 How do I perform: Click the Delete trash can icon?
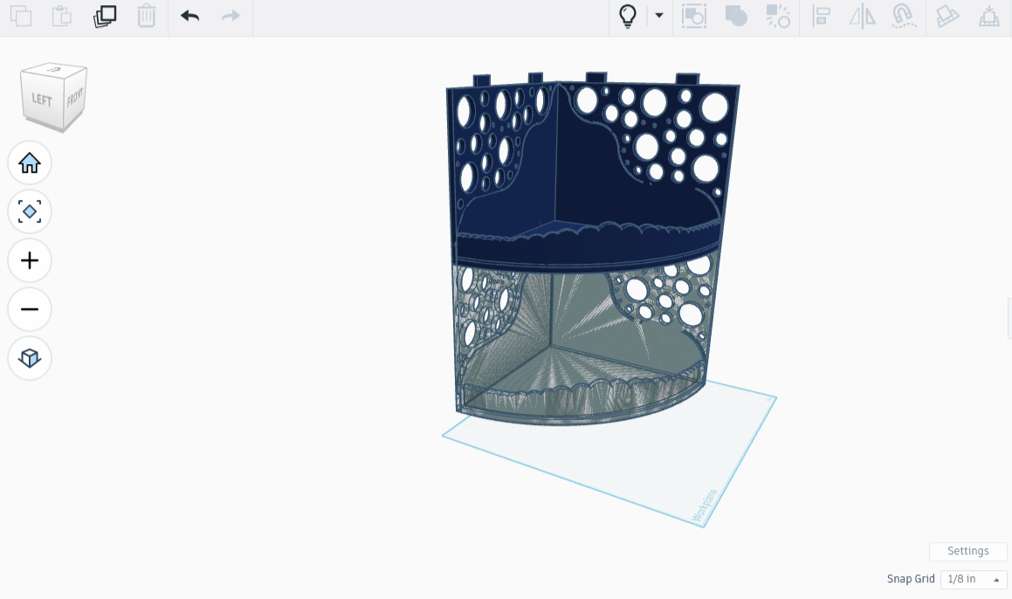[x=147, y=16]
